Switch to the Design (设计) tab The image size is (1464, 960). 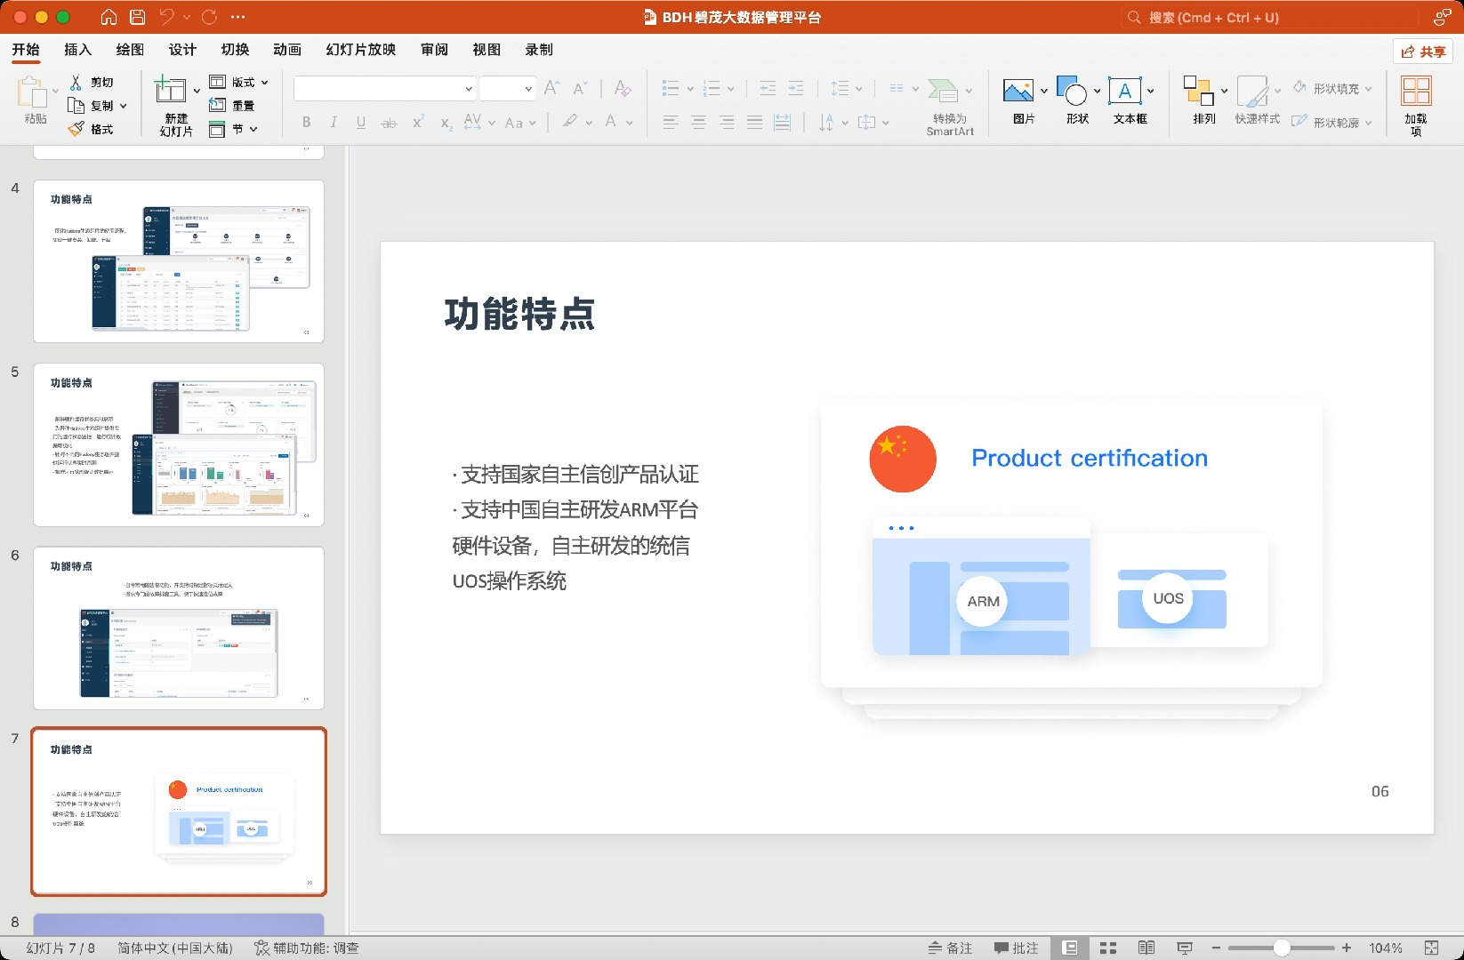pyautogui.click(x=182, y=50)
